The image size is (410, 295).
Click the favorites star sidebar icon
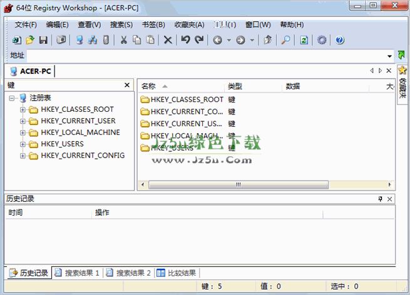(x=402, y=70)
